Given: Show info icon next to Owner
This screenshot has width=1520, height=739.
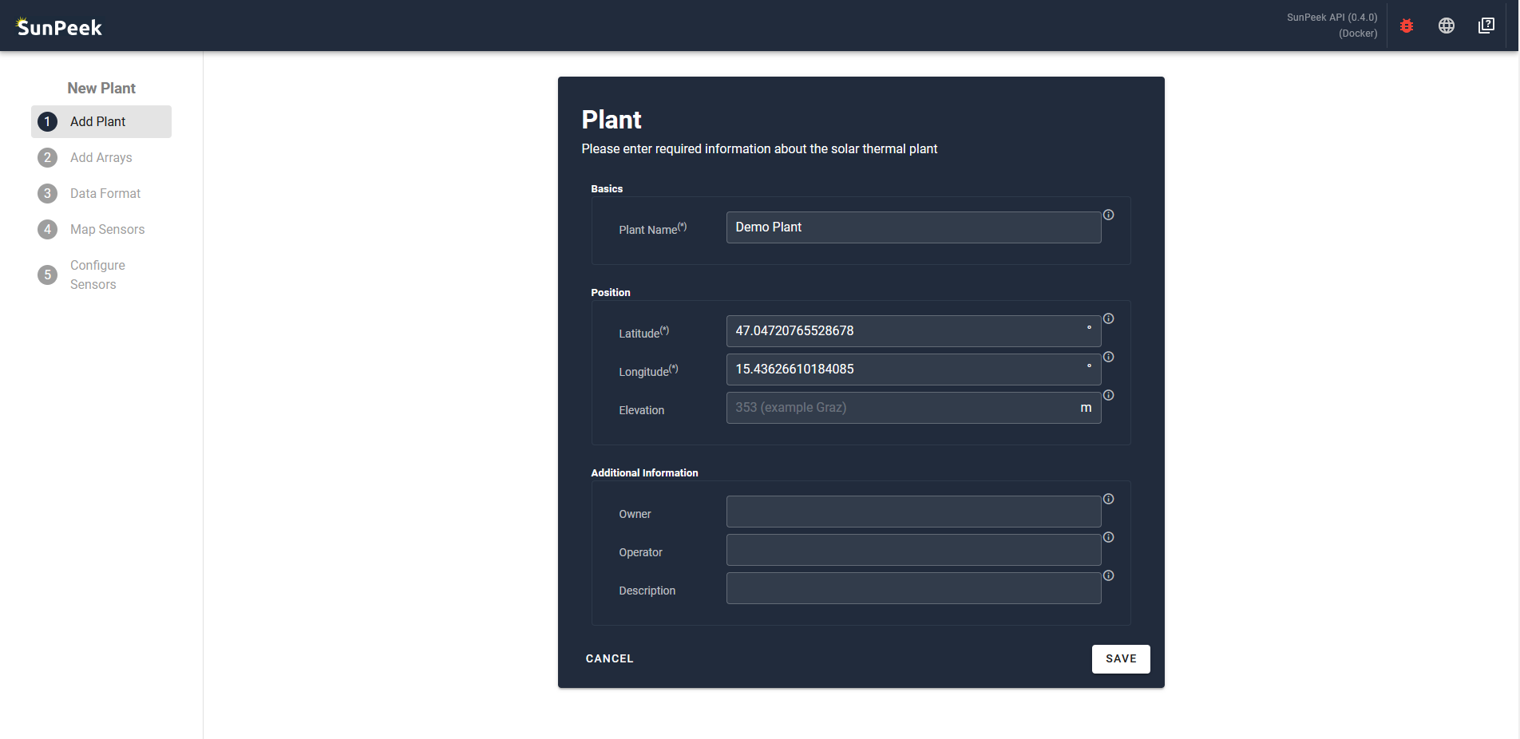Looking at the screenshot, I should click(x=1108, y=499).
